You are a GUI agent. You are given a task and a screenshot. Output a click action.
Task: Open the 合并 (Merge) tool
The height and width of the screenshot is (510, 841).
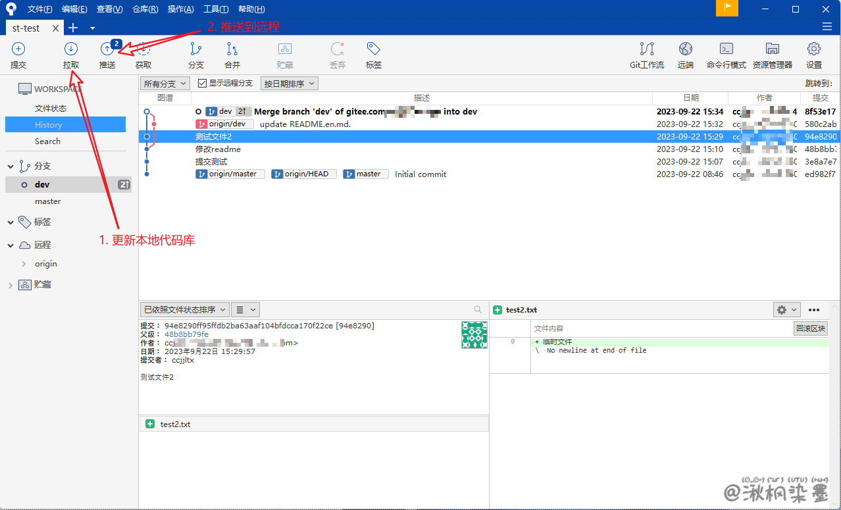coord(232,55)
